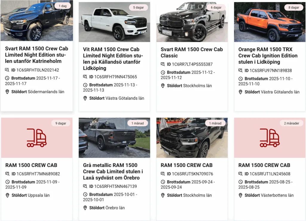Click the '2 månader' age badge
The width and height of the screenshot is (306, 221).
[292, 123]
